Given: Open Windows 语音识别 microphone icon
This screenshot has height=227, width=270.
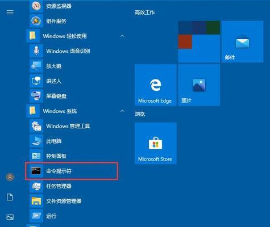Looking at the screenshot, I should click(36, 51).
